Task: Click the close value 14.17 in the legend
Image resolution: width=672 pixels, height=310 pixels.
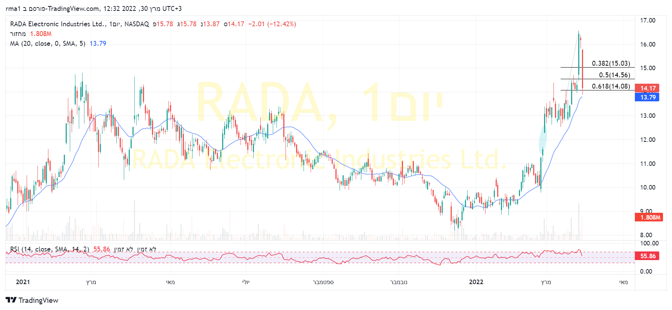Action: (x=234, y=24)
